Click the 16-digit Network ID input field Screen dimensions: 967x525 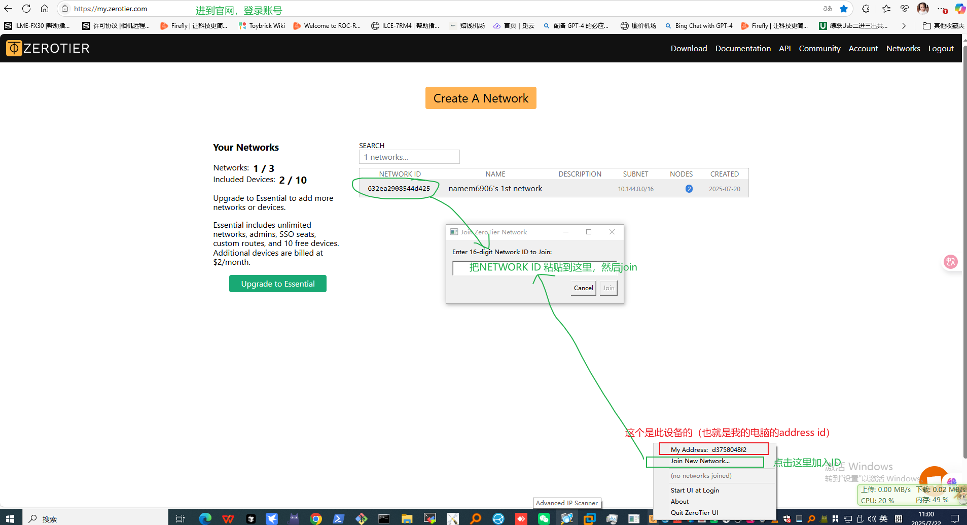[534, 268]
